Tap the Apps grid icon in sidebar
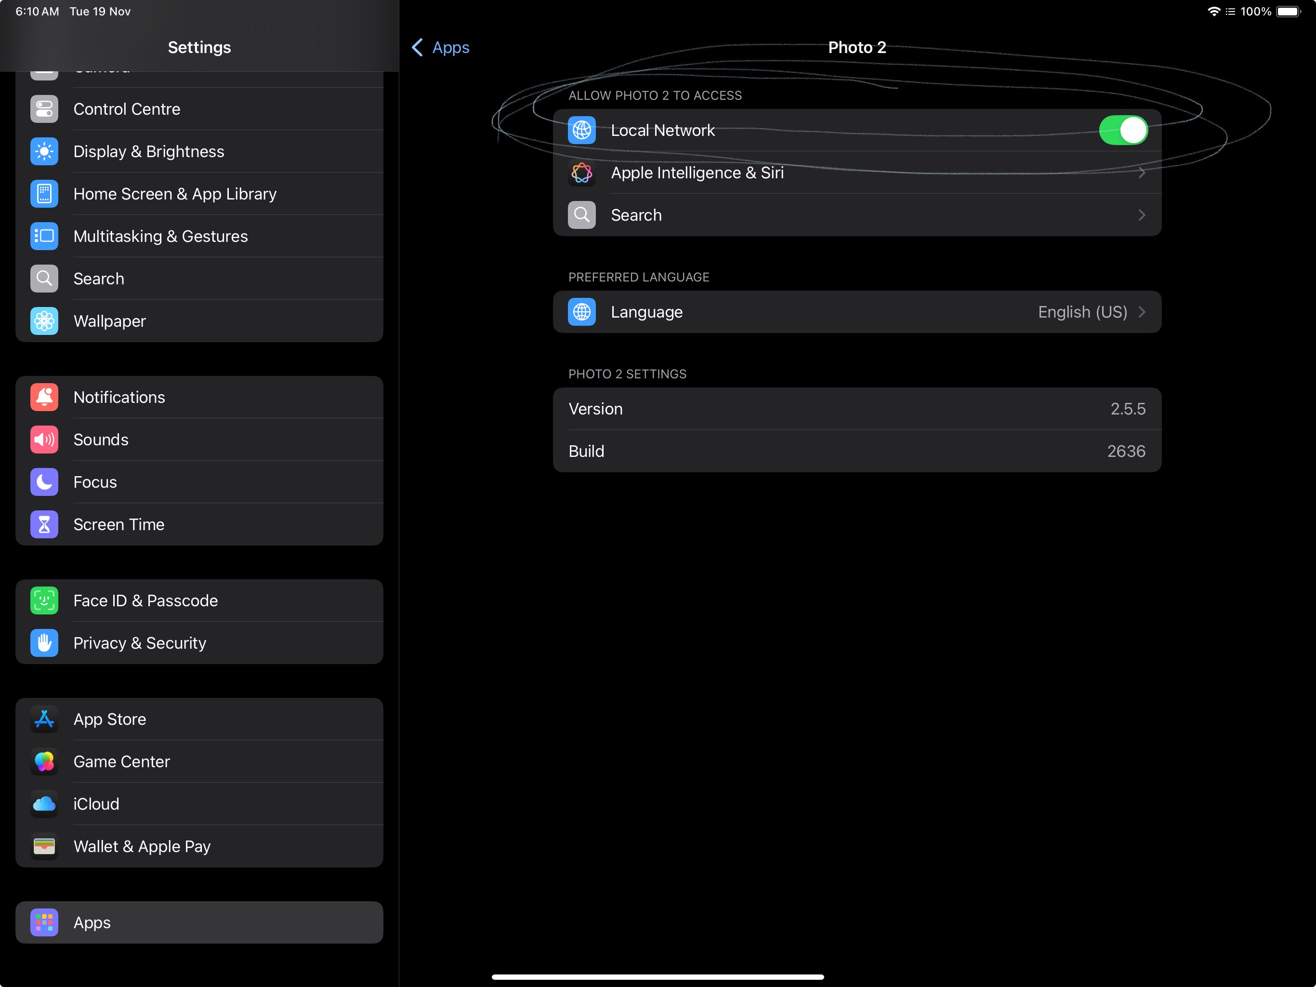 (x=44, y=922)
